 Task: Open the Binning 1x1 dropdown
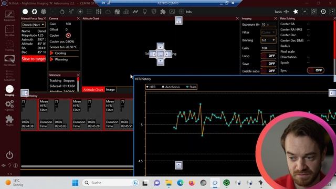[268, 40]
